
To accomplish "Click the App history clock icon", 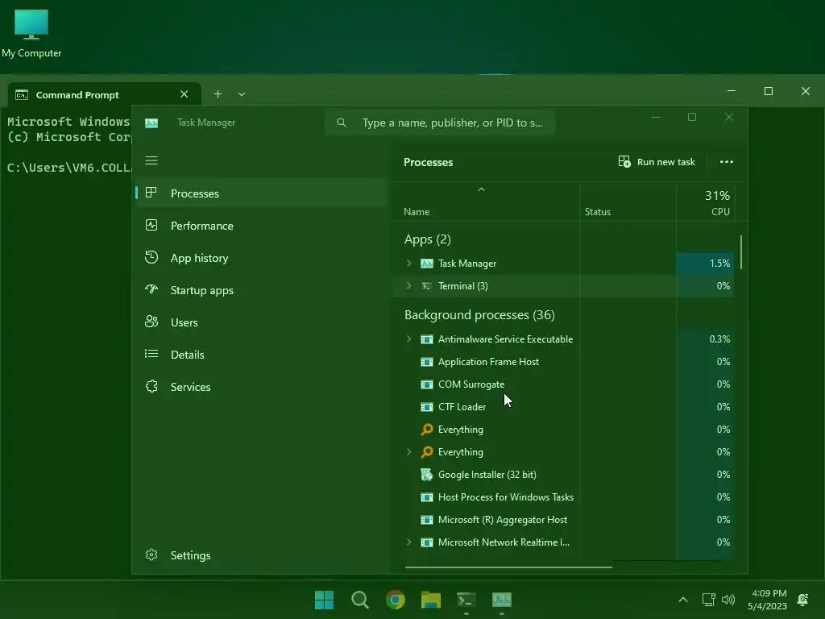I will point(151,257).
